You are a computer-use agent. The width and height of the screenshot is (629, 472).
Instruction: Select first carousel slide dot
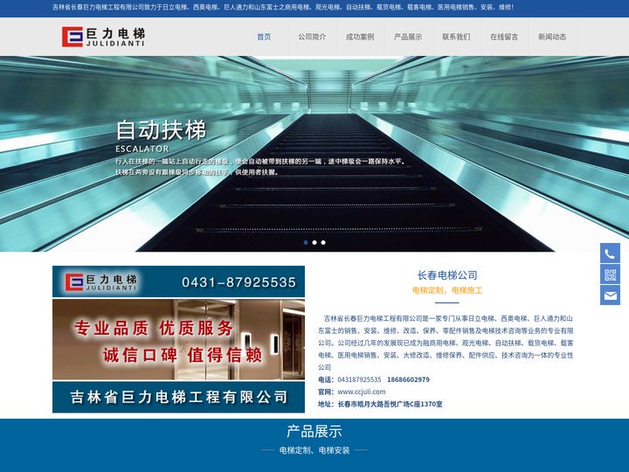[306, 242]
